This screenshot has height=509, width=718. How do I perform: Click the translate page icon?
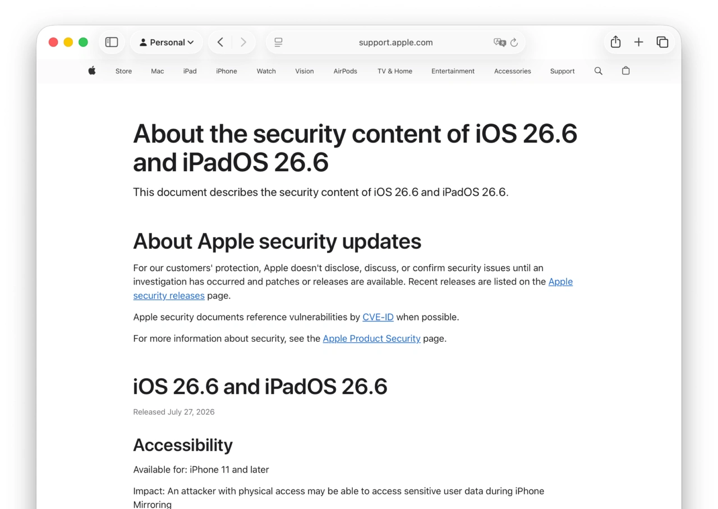click(x=499, y=42)
